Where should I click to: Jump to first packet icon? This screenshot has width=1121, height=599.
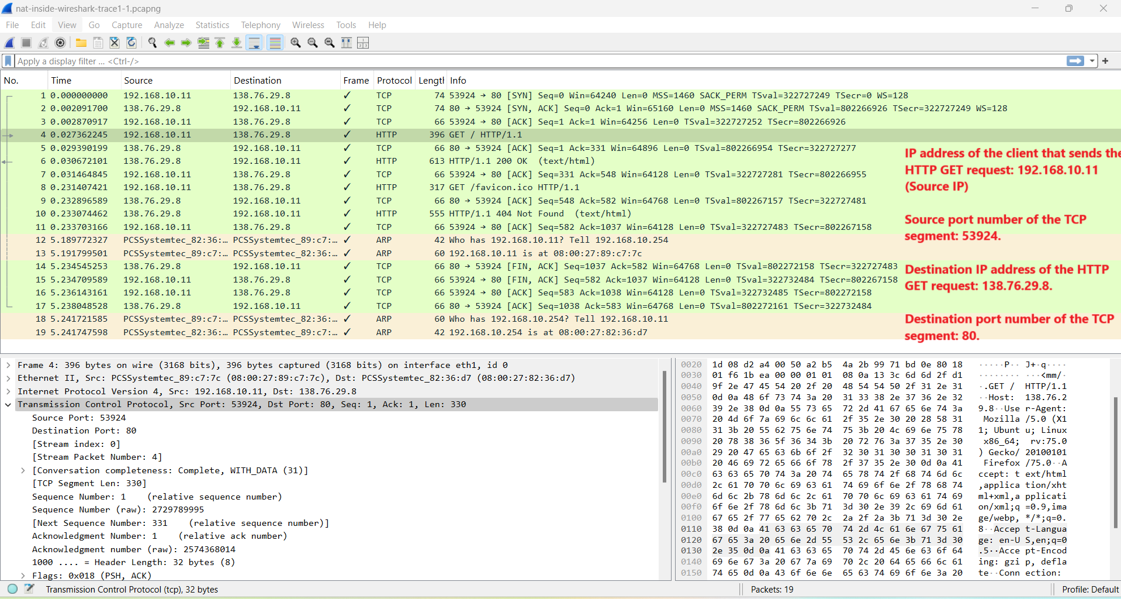pyautogui.click(x=220, y=43)
